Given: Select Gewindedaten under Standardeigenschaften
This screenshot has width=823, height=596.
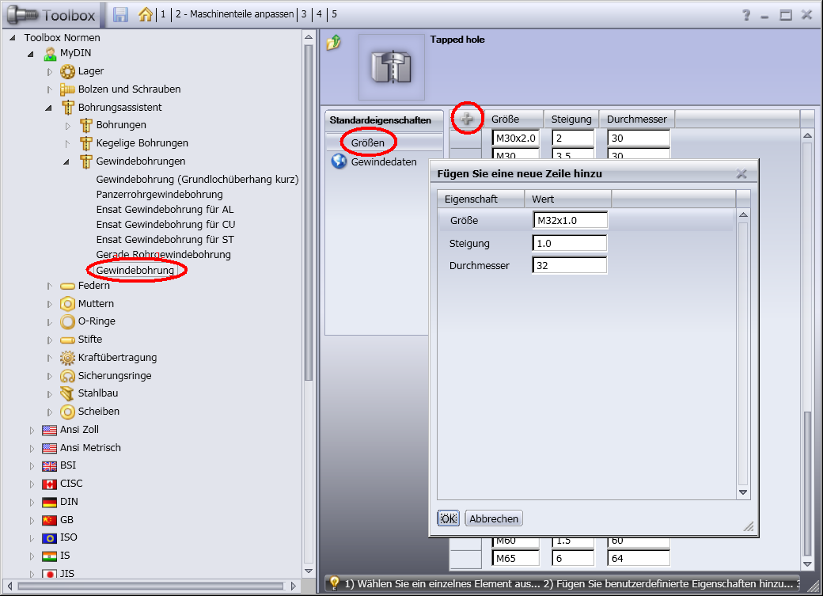Looking at the screenshot, I should tap(384, 161).
